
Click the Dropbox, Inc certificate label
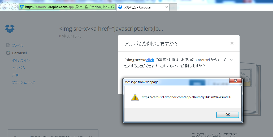tap(100, 7)
